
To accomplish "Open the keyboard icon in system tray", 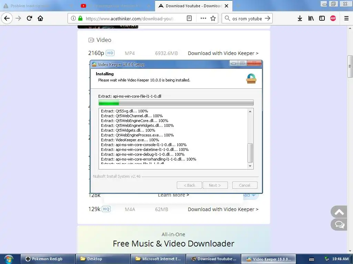I will tap(312, 259).
